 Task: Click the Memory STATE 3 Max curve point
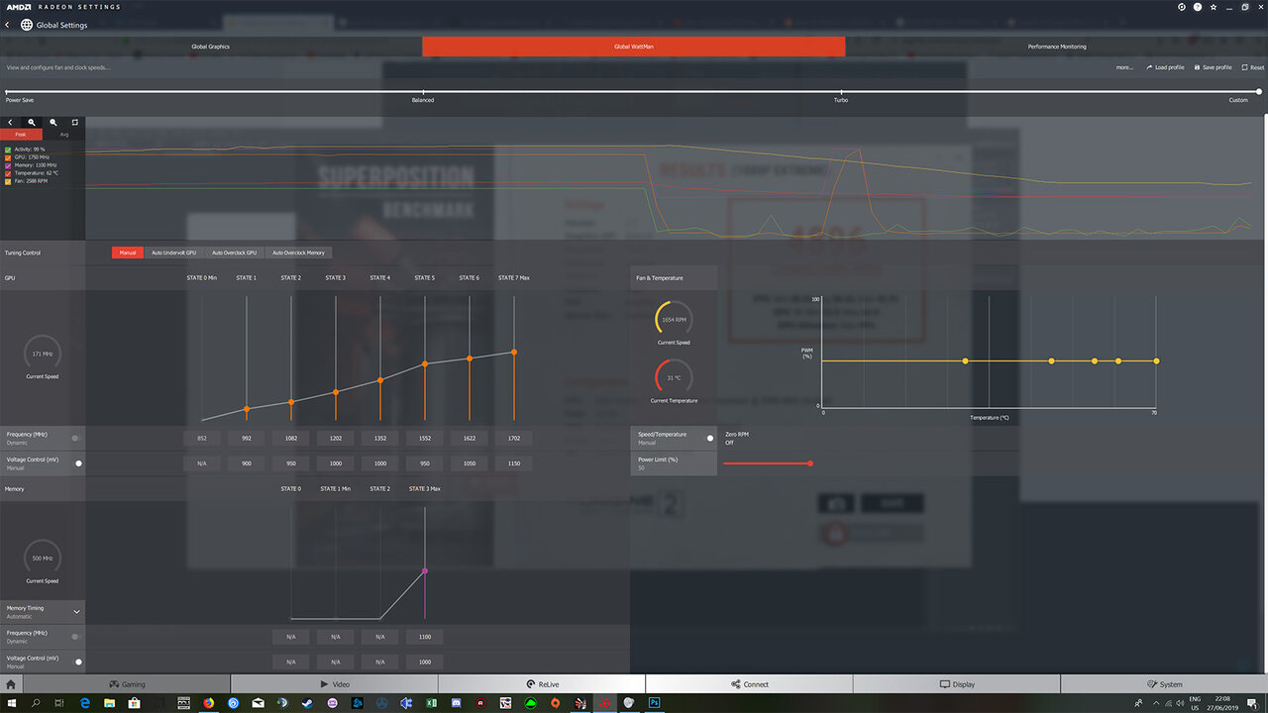pyautogui.click(x=425, y=570)
